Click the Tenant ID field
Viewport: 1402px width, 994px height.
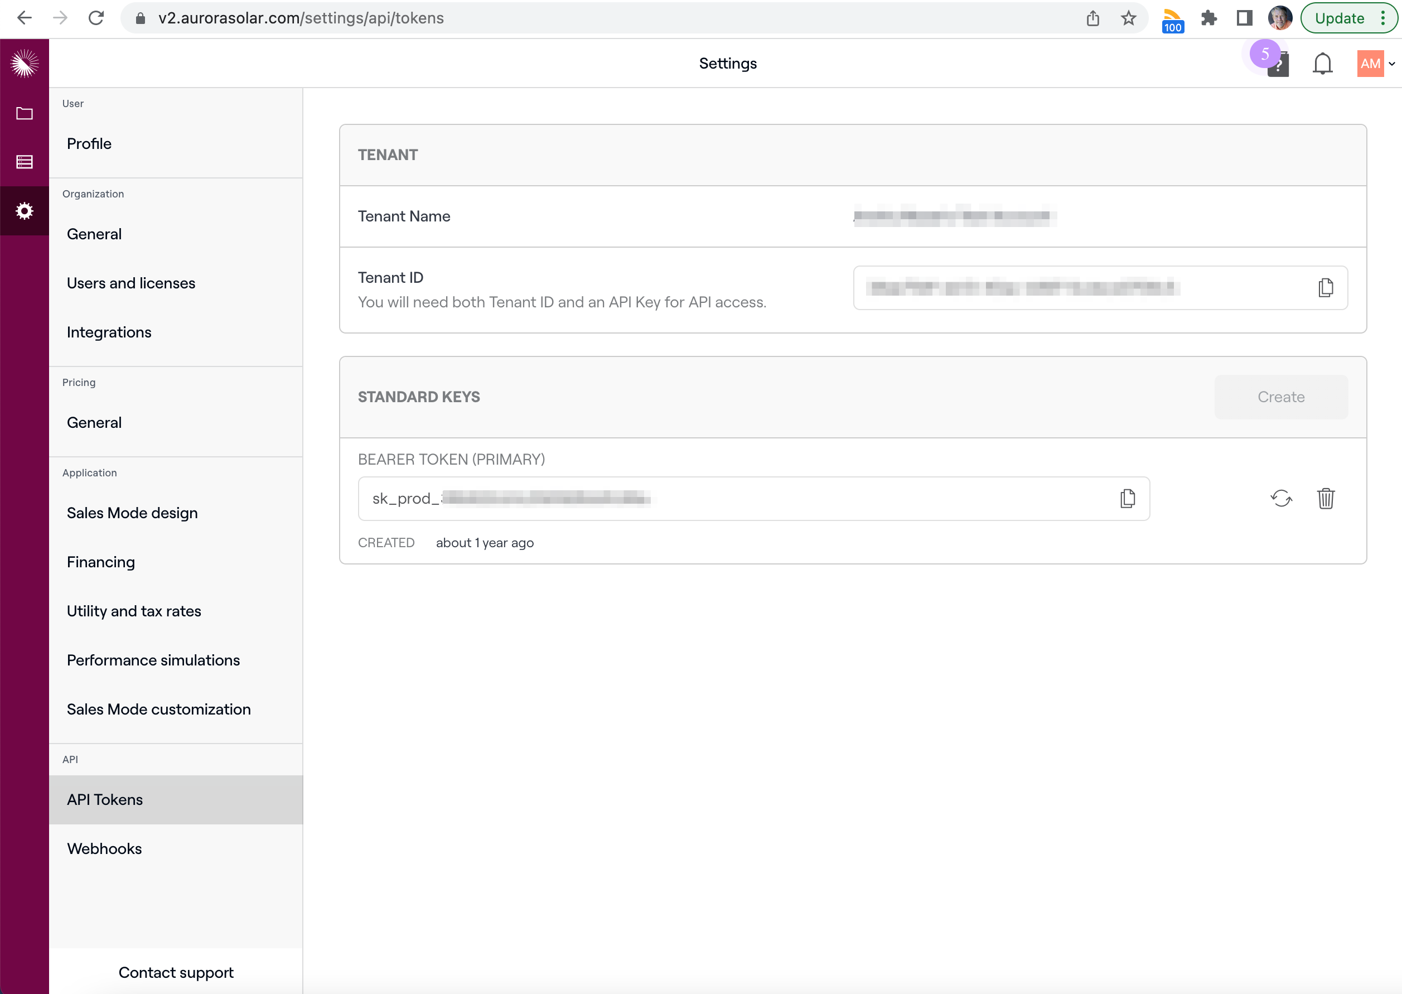1077,288
